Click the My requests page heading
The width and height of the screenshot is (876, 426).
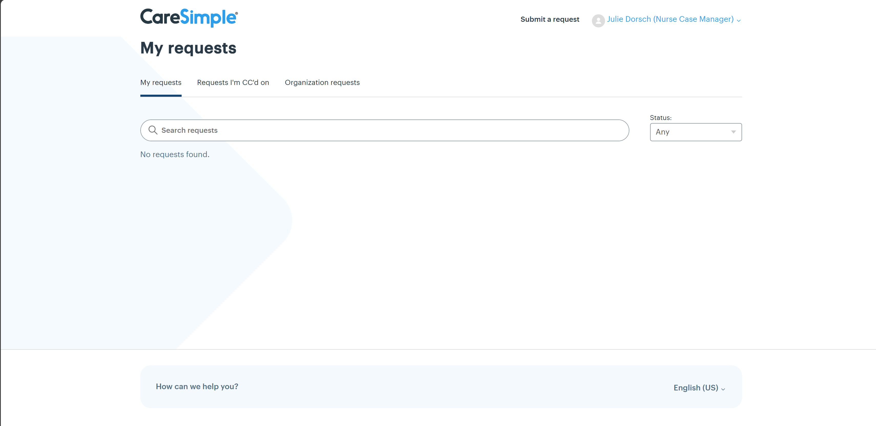tap(188, 48)
